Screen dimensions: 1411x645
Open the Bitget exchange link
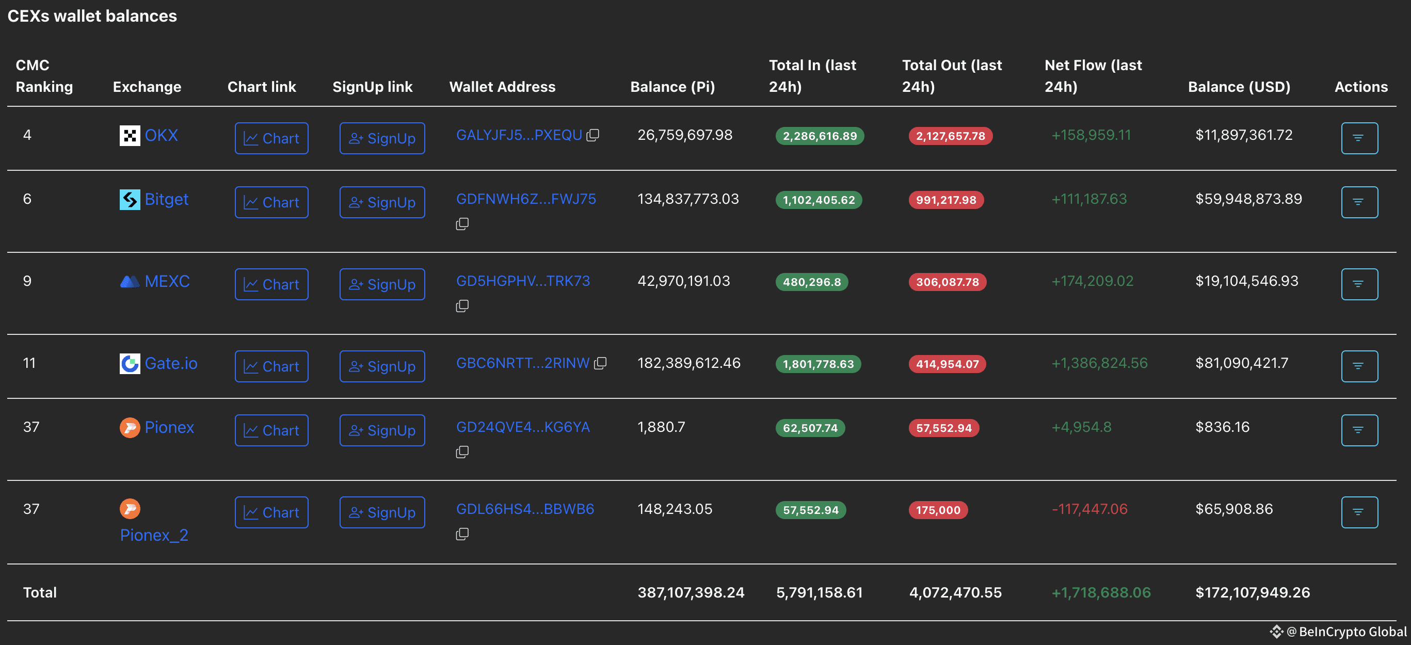tap(167, 199)
